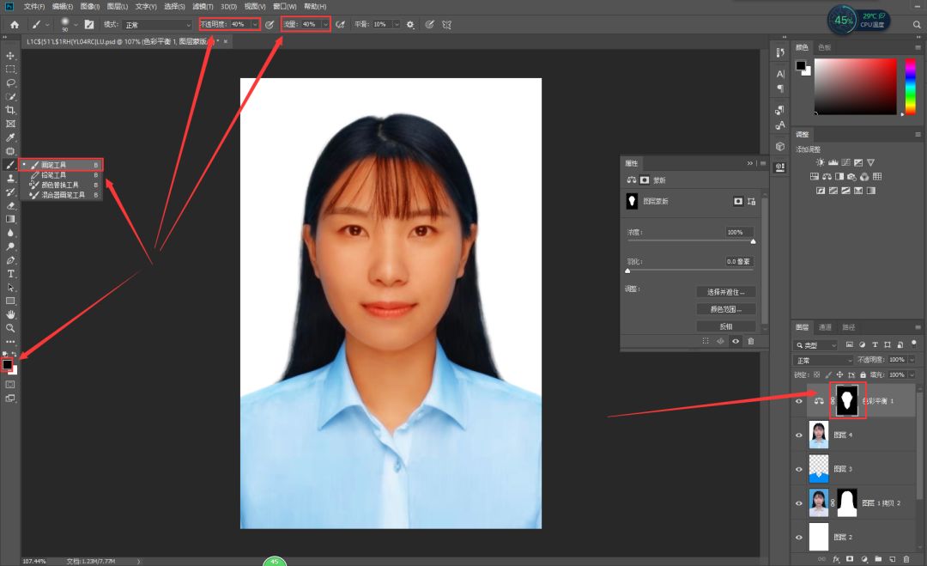Open brush smoothing gear settings
The height and width of the screenshot is (566, 927).
(x=410, y=25)
